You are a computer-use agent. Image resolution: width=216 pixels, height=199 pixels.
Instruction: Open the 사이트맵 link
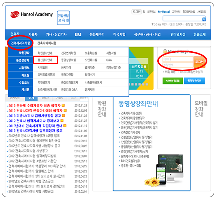201,12
